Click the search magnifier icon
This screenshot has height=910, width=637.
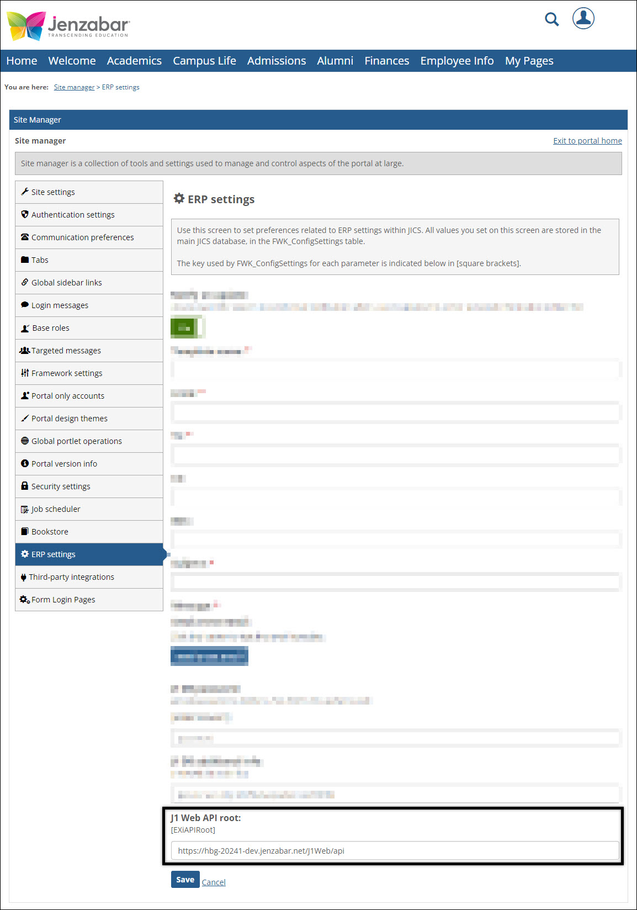tap(551, 19)
